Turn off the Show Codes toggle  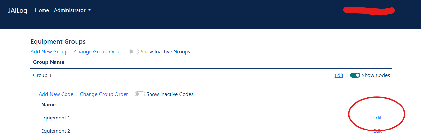355,75
